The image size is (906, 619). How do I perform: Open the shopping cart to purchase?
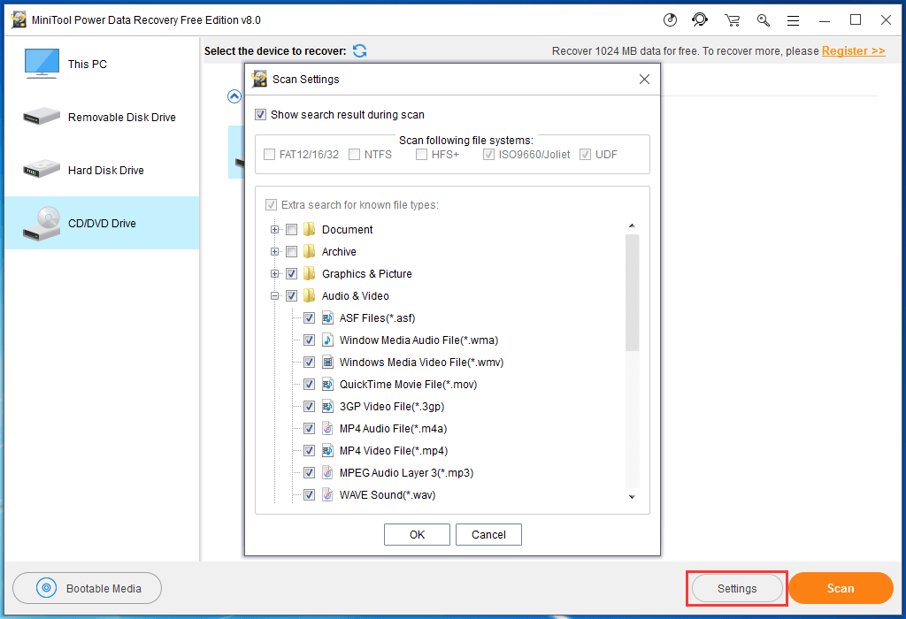tap(732, 19)
